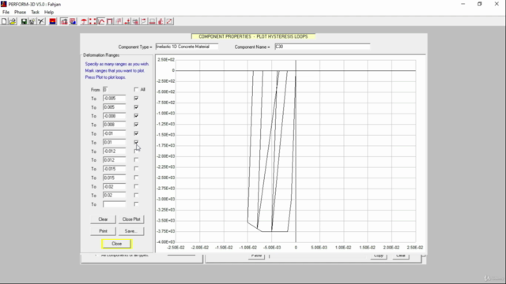Check the -0.02 range checkbox

pos(136,186)
